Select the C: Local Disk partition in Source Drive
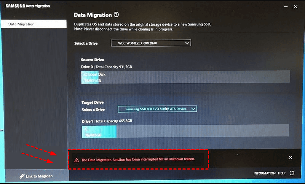305x184 pixels. coord(89,78)
